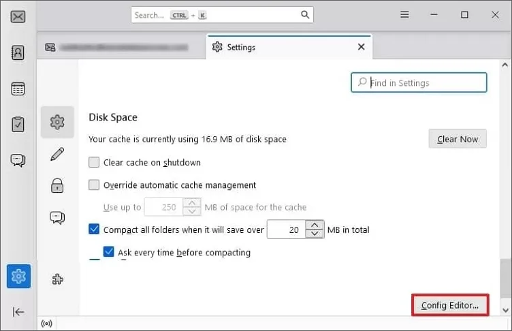Click the settings page scrollbar thumb
Image resolution: width=512 pixels, height=331 pixels.
505,279
